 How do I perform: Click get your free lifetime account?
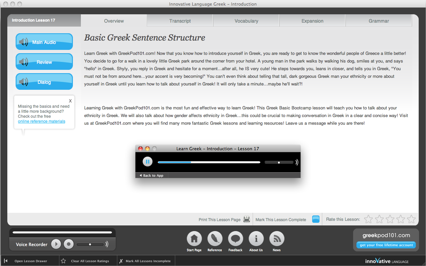tap(386, 245)
